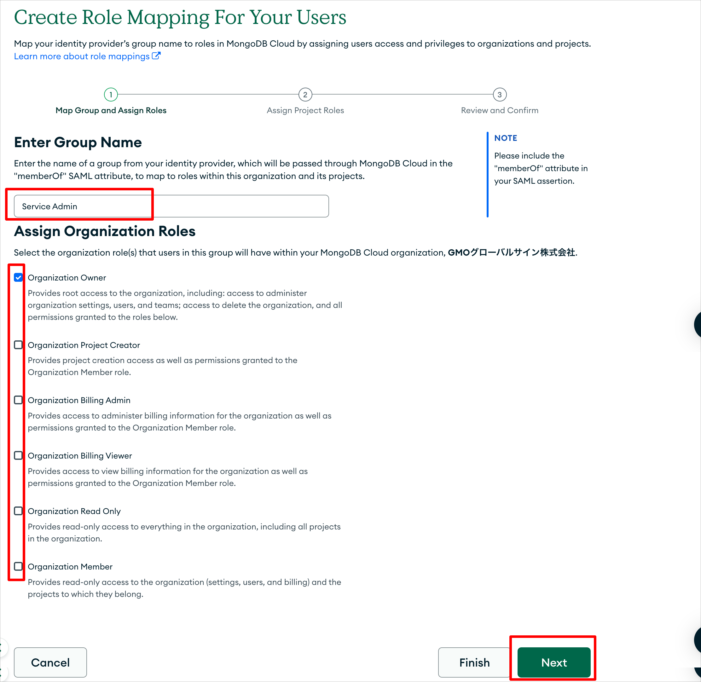Click the Cancel button
This screenshot has height=682, width=701.
click(50, 662)
